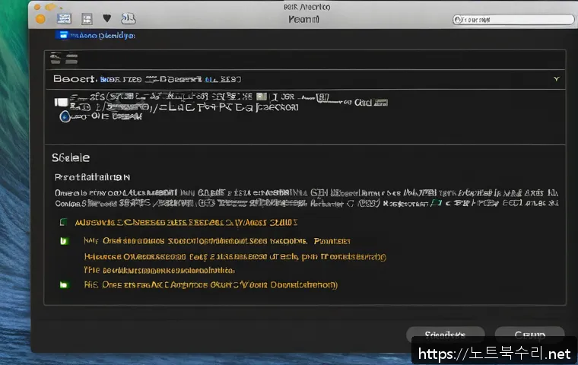This screenshot has height=365, width=578.
Task: Toggle the last green checkbox starting with 'HiS'
Action: point(63,284)
